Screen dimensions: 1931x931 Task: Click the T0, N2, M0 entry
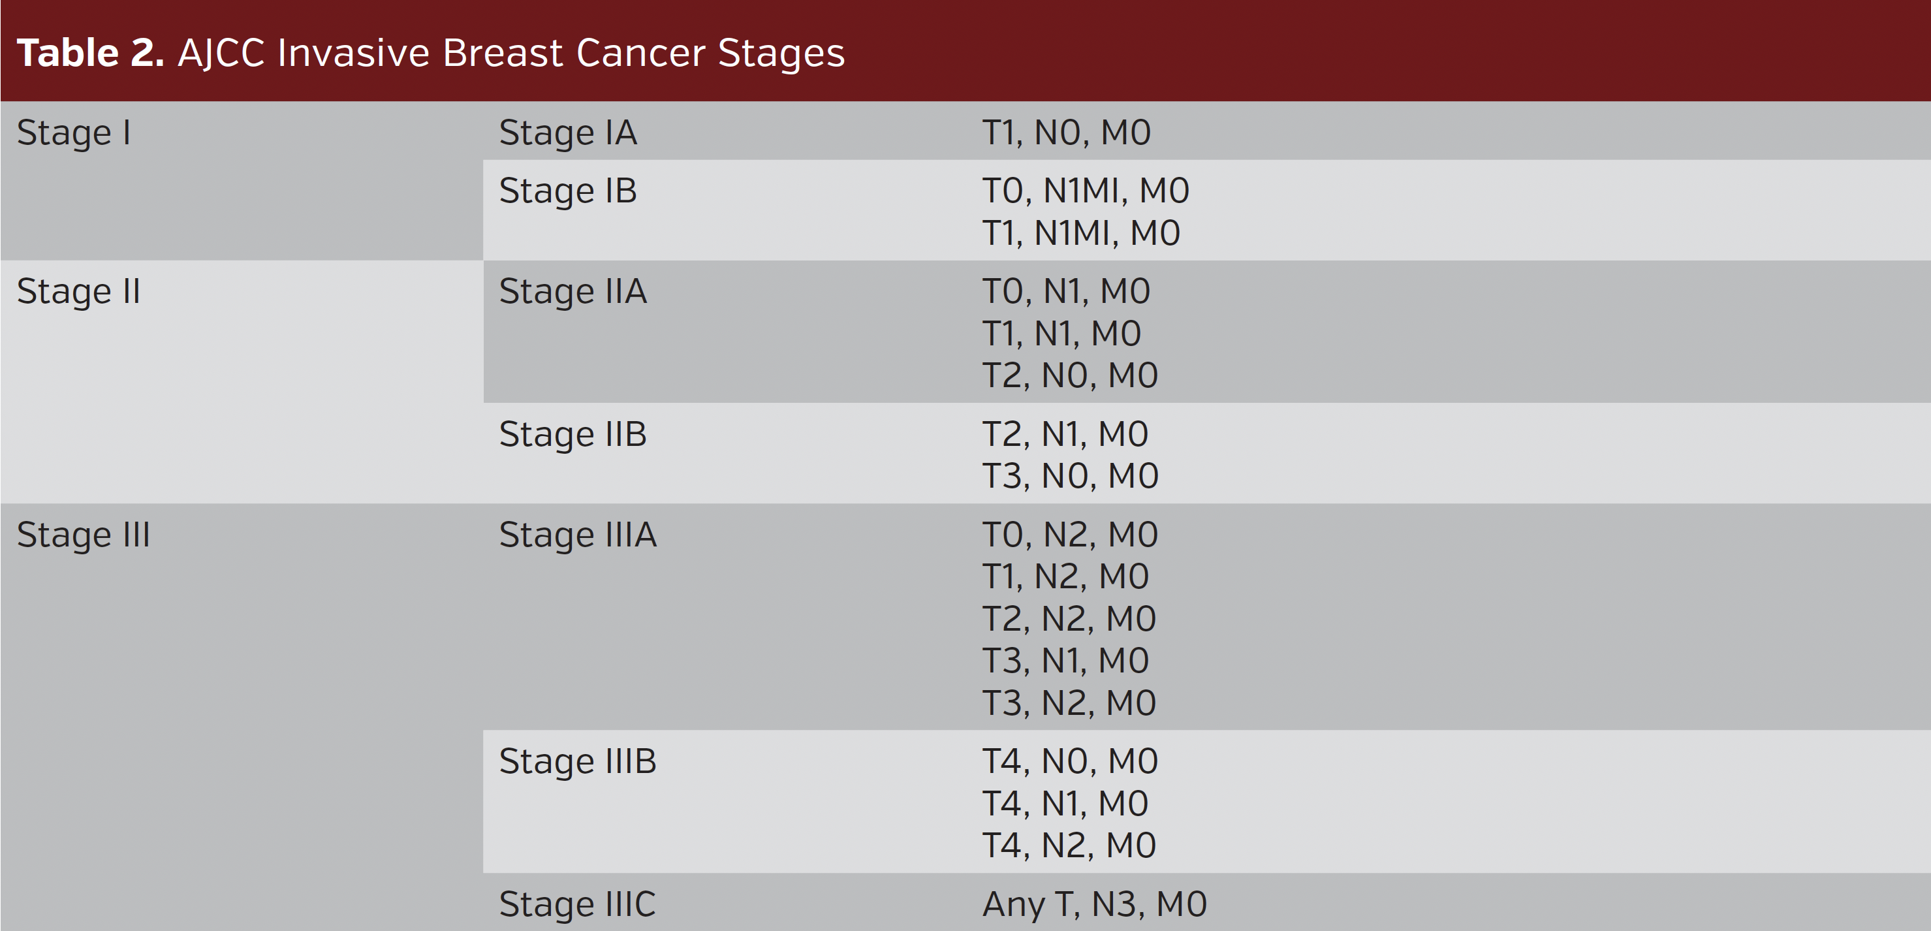point(1070,535)
